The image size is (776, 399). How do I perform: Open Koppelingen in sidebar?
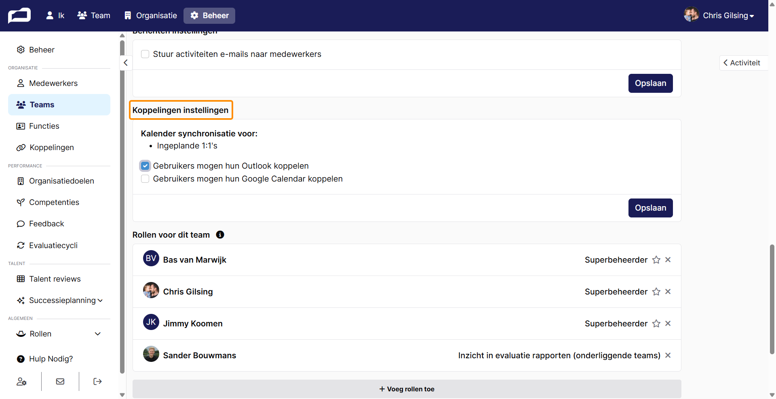click(x=59, y=147)
